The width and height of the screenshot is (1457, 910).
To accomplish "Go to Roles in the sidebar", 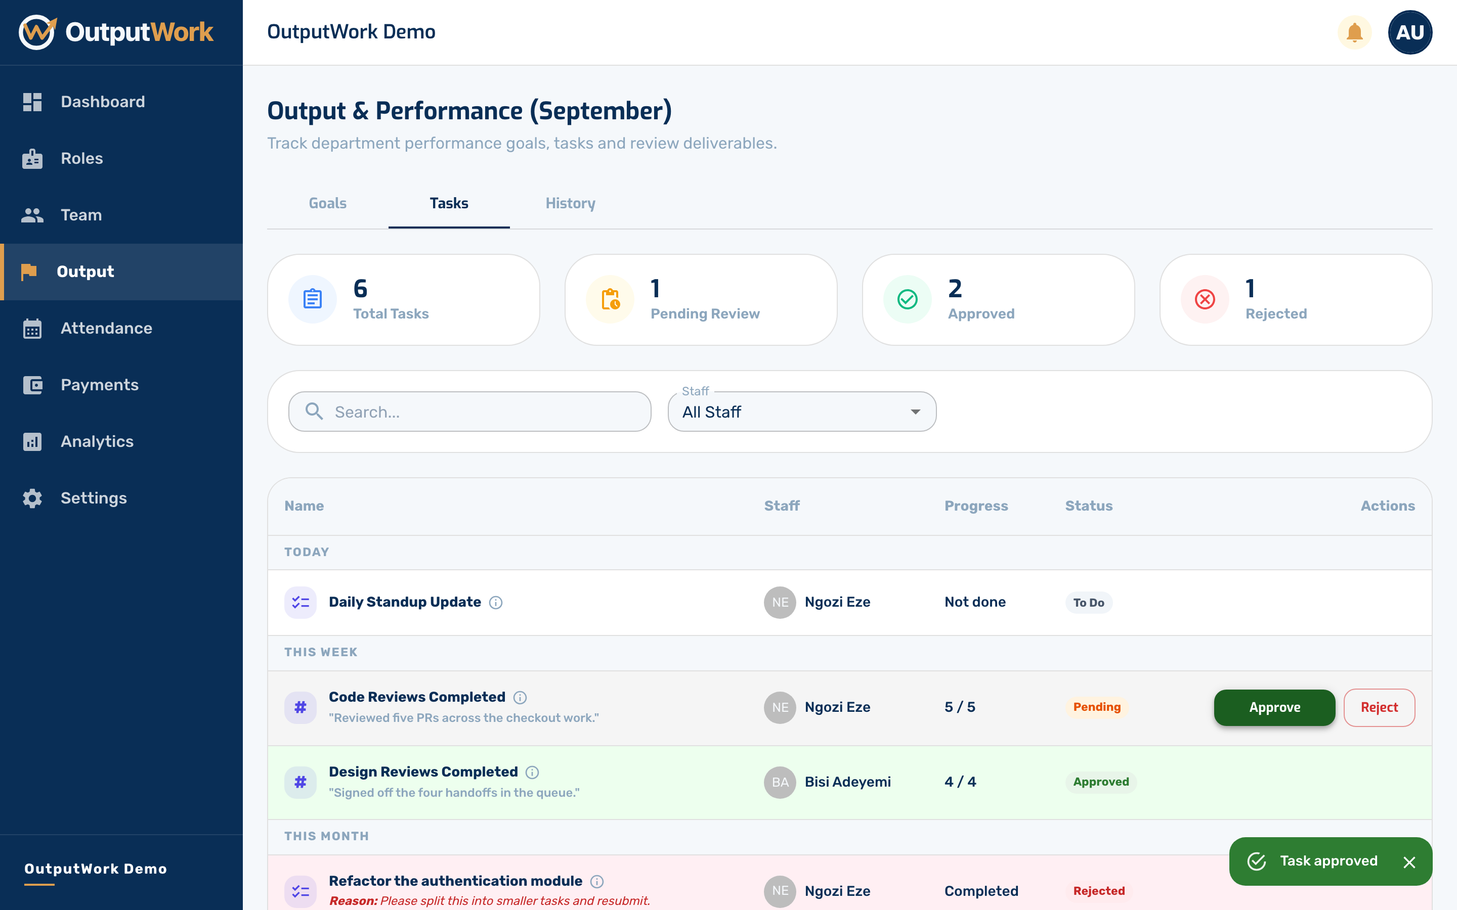I will pos(121,158).
